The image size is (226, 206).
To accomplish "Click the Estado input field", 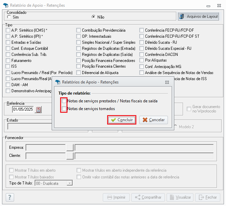I will tap(30, 127).
